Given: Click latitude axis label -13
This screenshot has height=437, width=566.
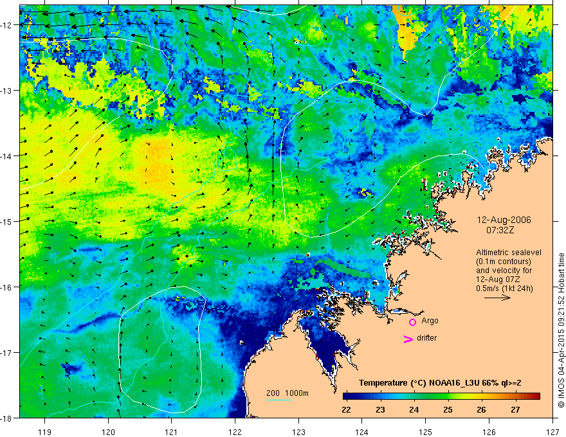Looking at the screenshot, I should [x=7, y=91].
